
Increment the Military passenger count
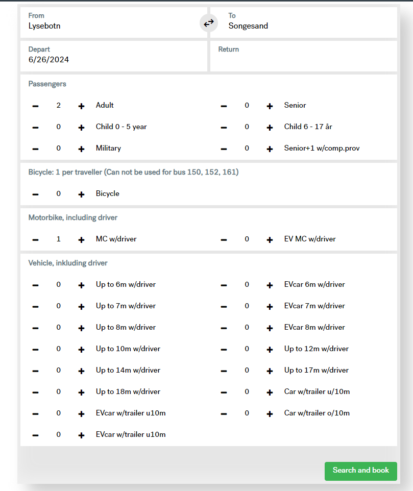click(x=81, y=149)
